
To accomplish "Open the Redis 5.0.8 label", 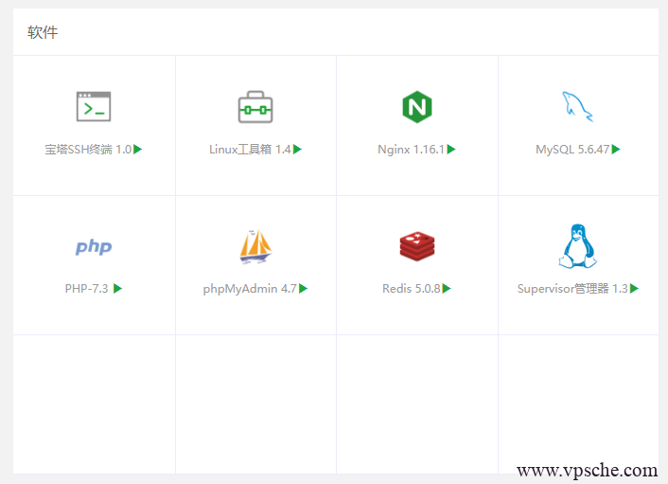I will [x=412, y=289].
